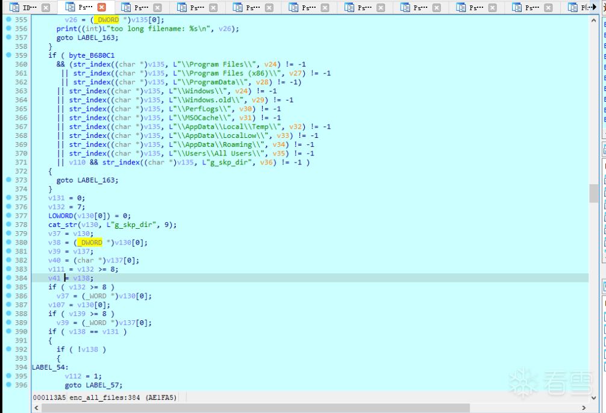Show more tabs using the tab-strip arrow
The image size is (606, 413).
point(593,7)
